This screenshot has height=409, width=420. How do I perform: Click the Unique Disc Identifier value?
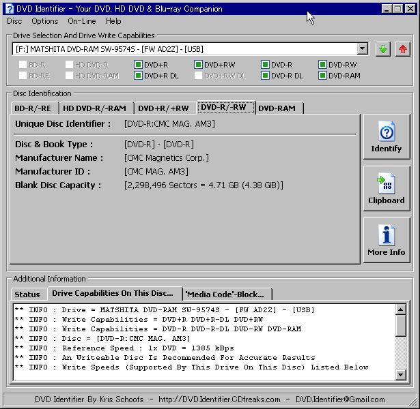point(169,124)
